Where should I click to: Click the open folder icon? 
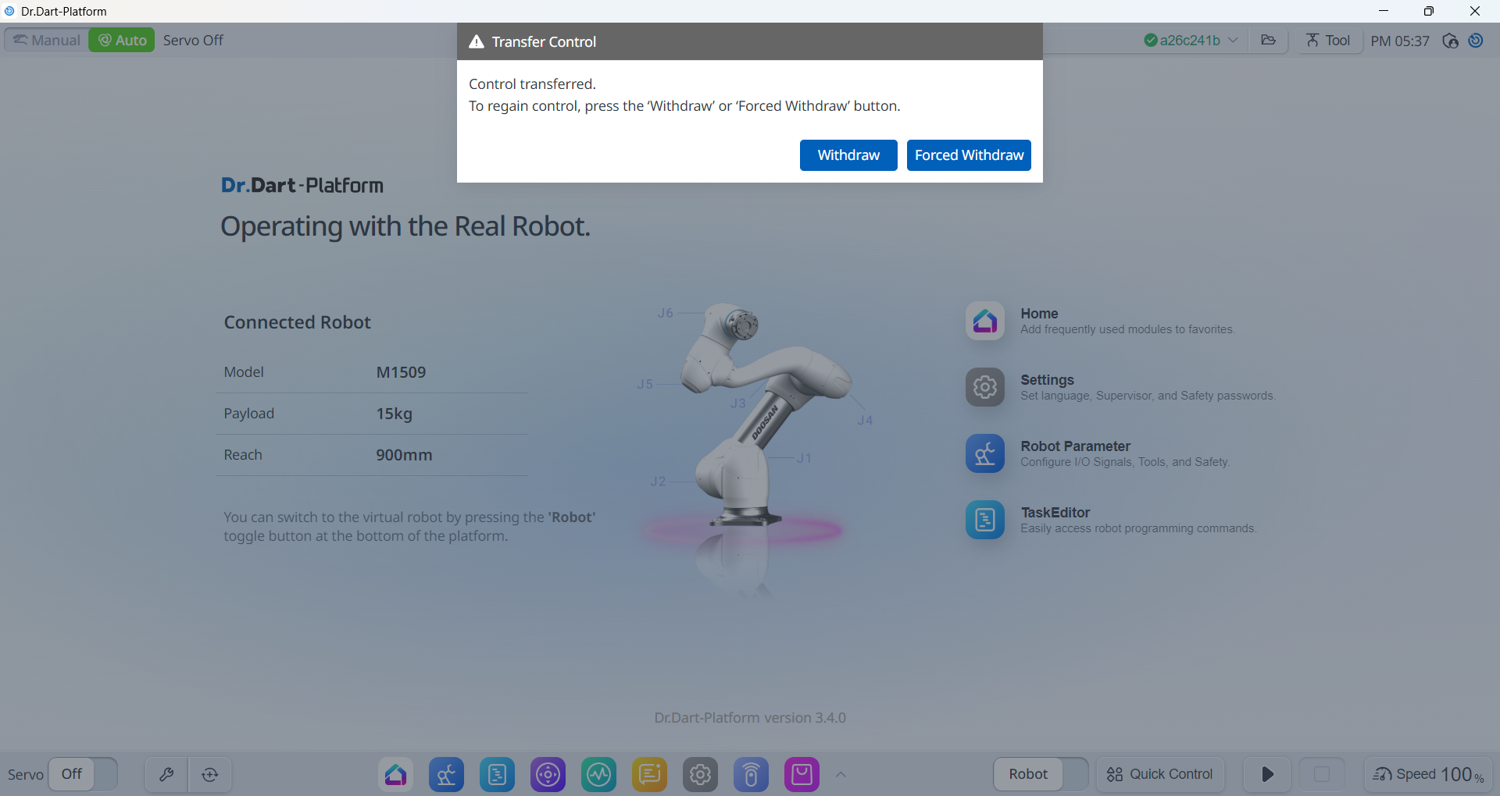click(1268, 40)
